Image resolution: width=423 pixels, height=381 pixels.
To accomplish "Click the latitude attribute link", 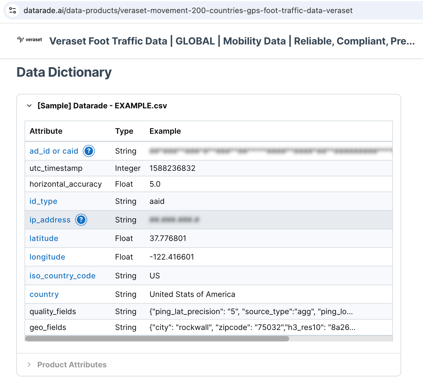I will [44, 238].
